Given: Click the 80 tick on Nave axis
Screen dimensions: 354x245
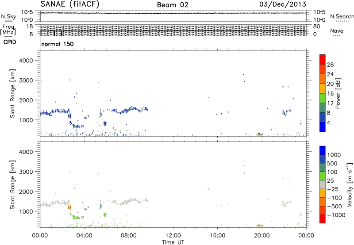Looking at the screenshot, I should click(316, 27).
